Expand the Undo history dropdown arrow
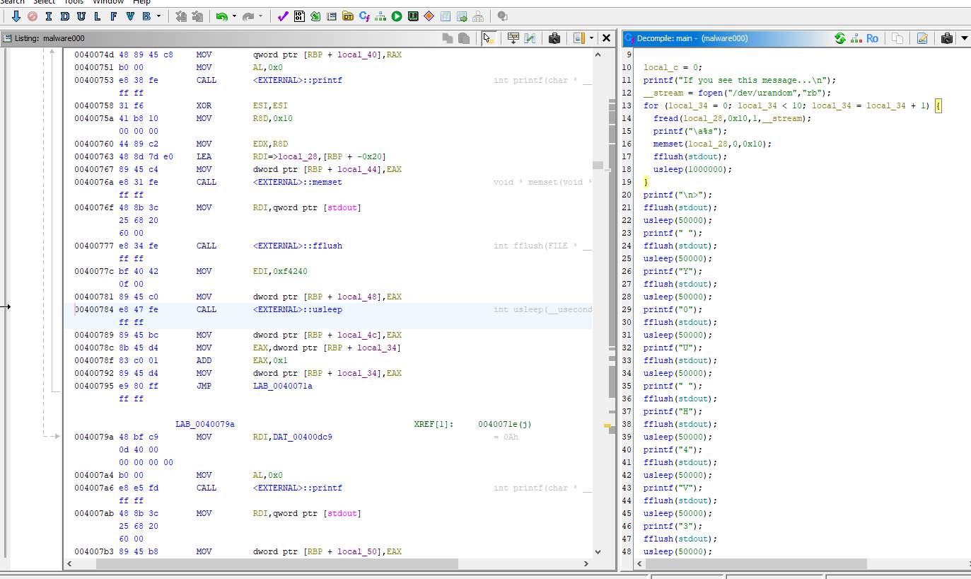 tap(235, 16)
